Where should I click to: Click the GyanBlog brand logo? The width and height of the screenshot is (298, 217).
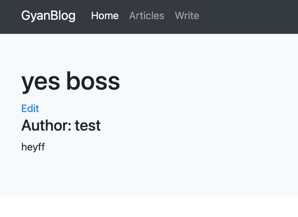[x=48, y=16]
